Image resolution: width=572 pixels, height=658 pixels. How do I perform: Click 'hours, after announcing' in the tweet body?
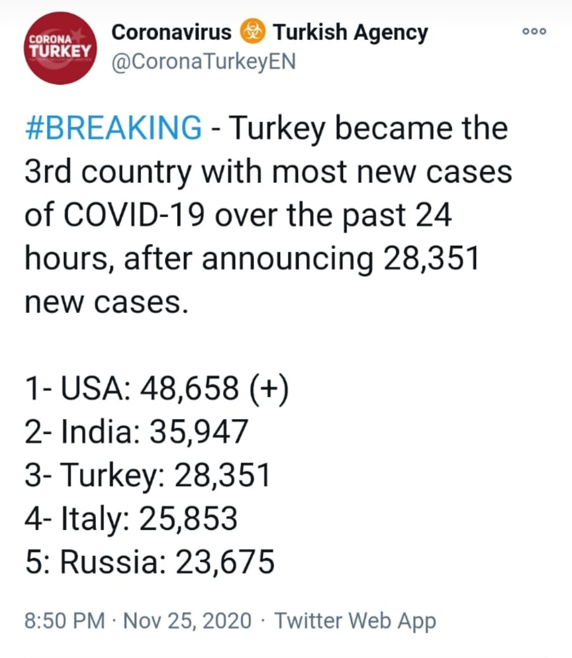[199, 259]
